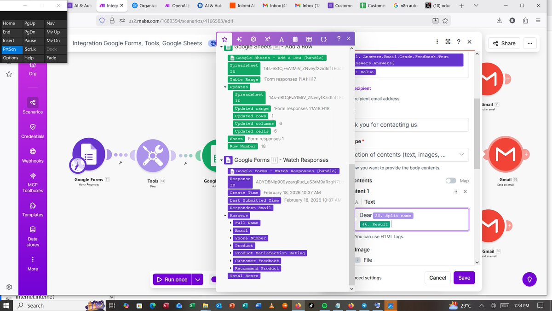Expand the Product Satisfaction Rating answer

pyautogui.click(x=230, y=253)
